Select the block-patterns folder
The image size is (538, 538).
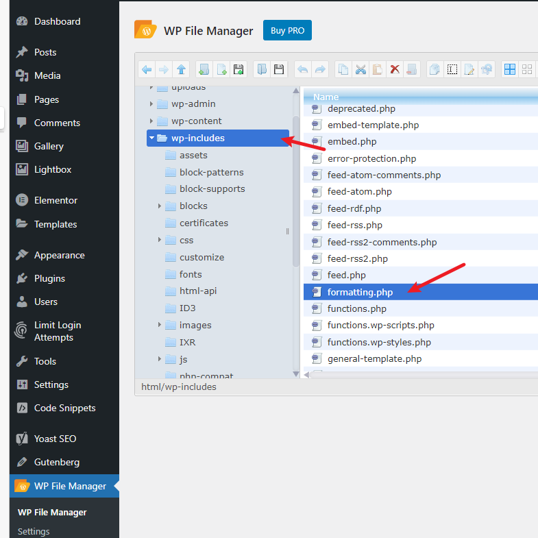[212, 172]
